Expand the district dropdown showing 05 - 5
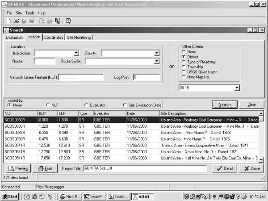The width and height of the screenshot is (268, 201). [237, 88]
